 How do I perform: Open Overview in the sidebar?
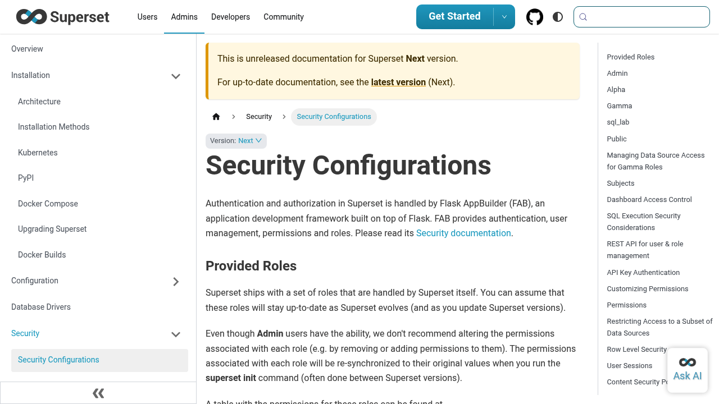point(27,49)
